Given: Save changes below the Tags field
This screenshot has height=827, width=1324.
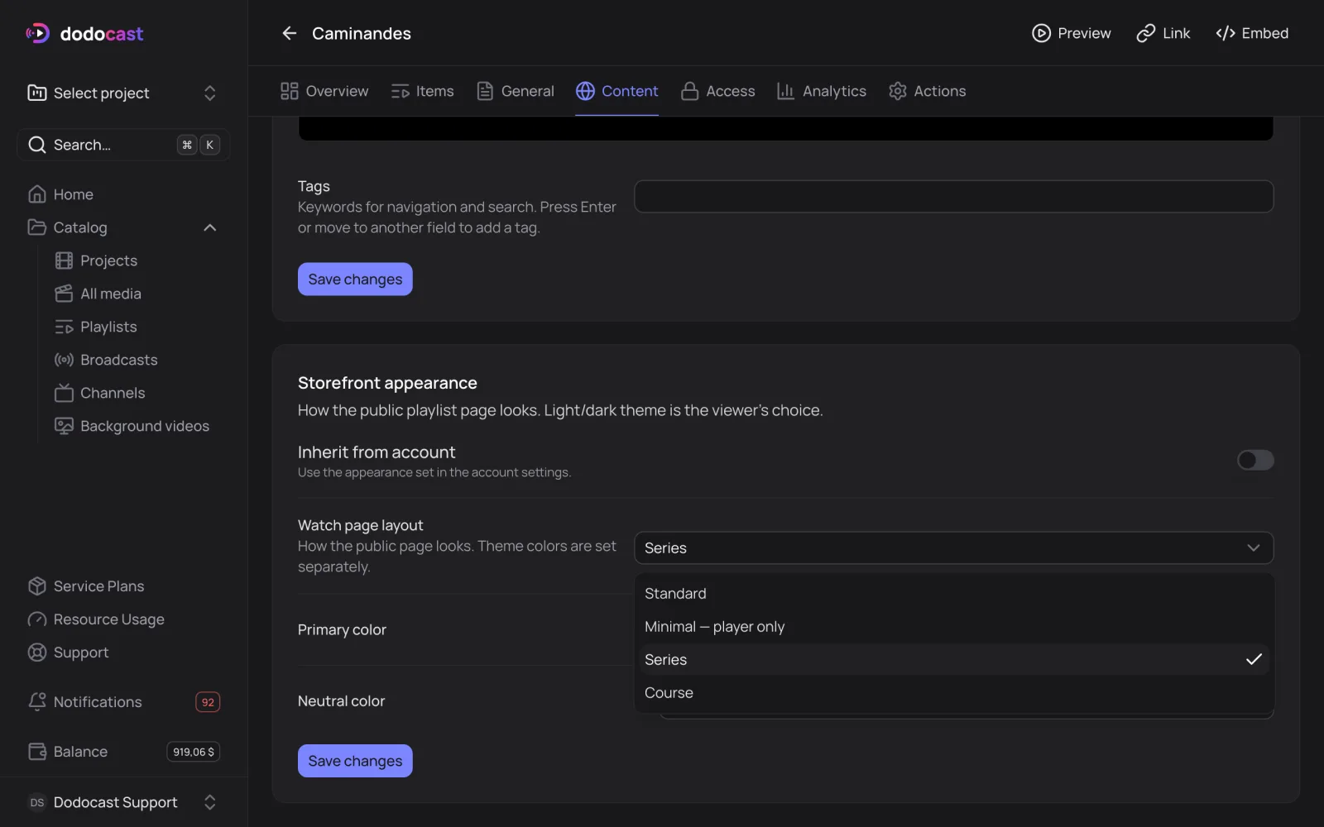Looking at the screenshot, I should coord(355,280).
